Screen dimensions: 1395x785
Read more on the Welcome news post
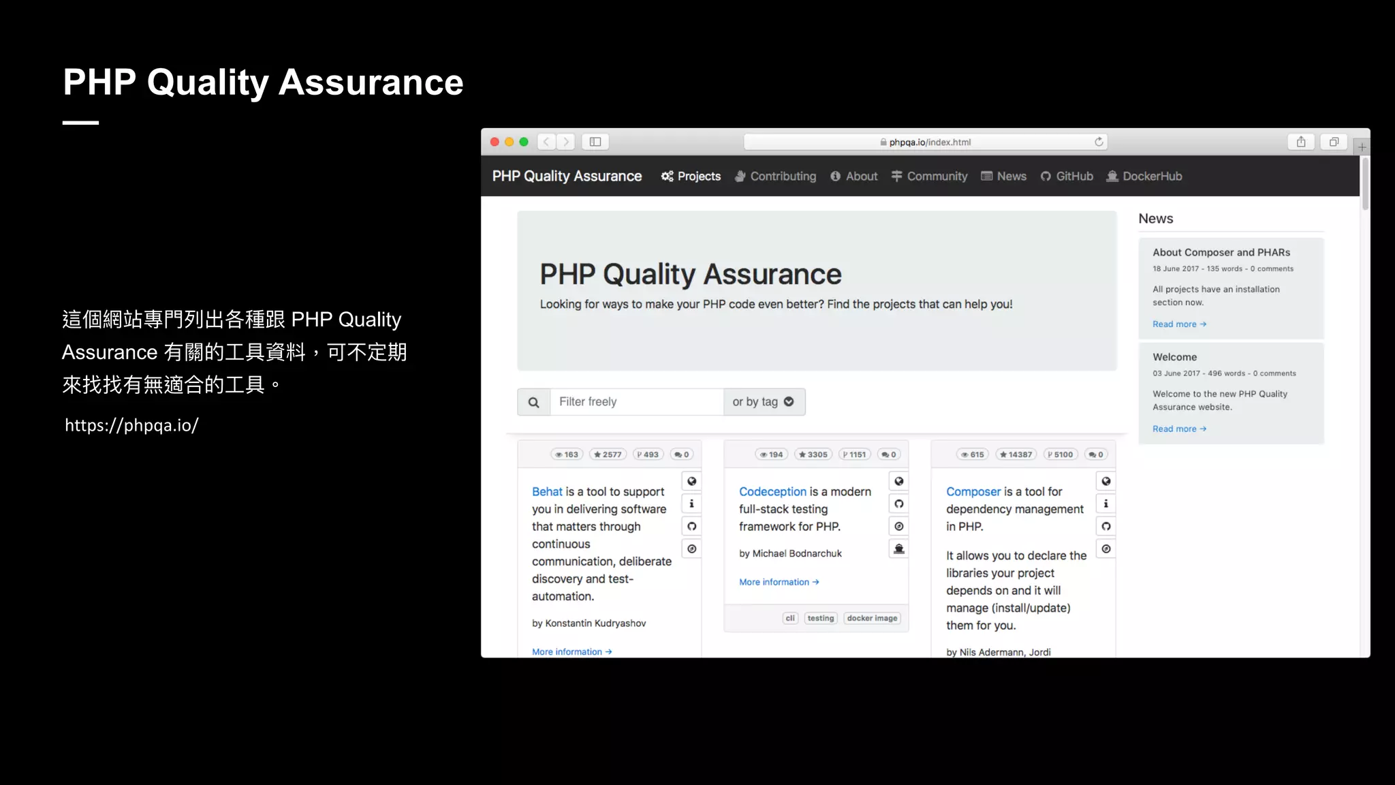coord(1179,429)
